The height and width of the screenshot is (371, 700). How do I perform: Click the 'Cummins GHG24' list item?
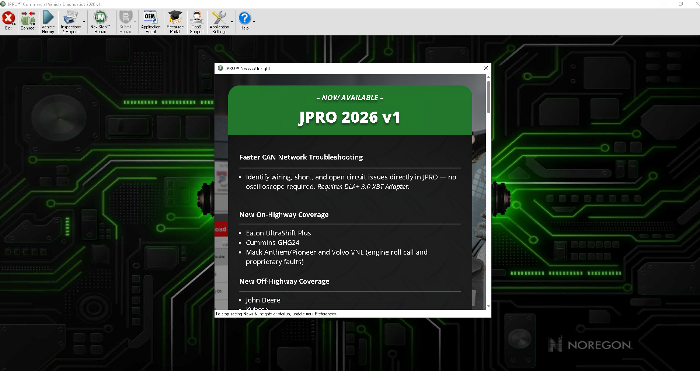tap(272, 243)
